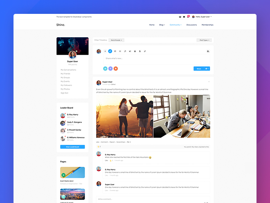Open My Conversations link in sidebar
The height and width of the screenshot is (203, 270).
69,70
